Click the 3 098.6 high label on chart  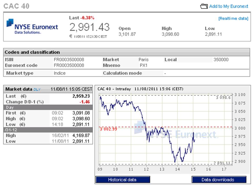click(223, 98)
